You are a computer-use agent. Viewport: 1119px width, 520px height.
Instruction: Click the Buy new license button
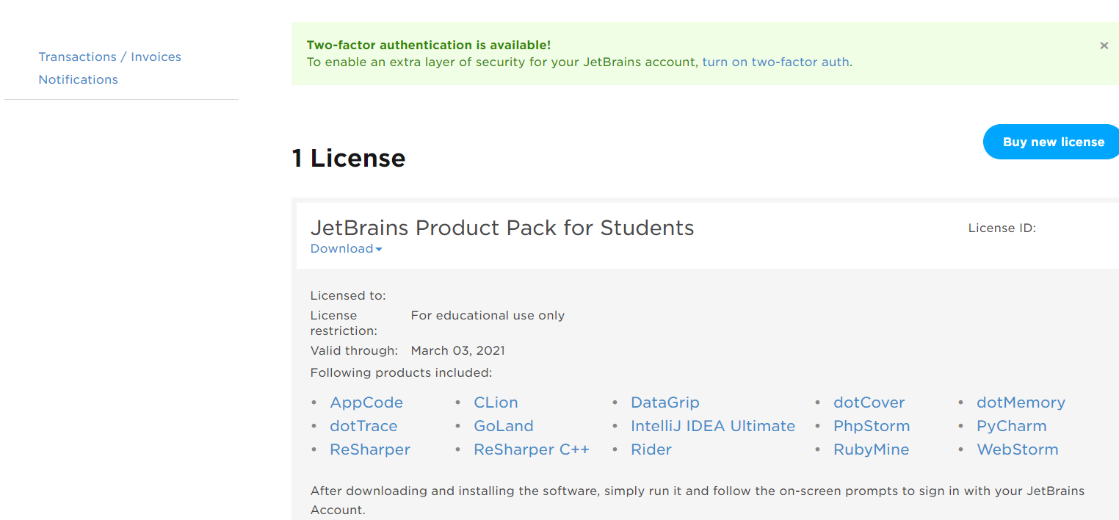coord(1052,142)
